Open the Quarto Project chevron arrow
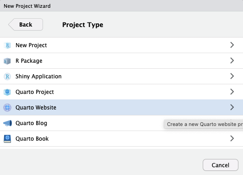Viewport: 243px width, 175px height. [232, 92]
